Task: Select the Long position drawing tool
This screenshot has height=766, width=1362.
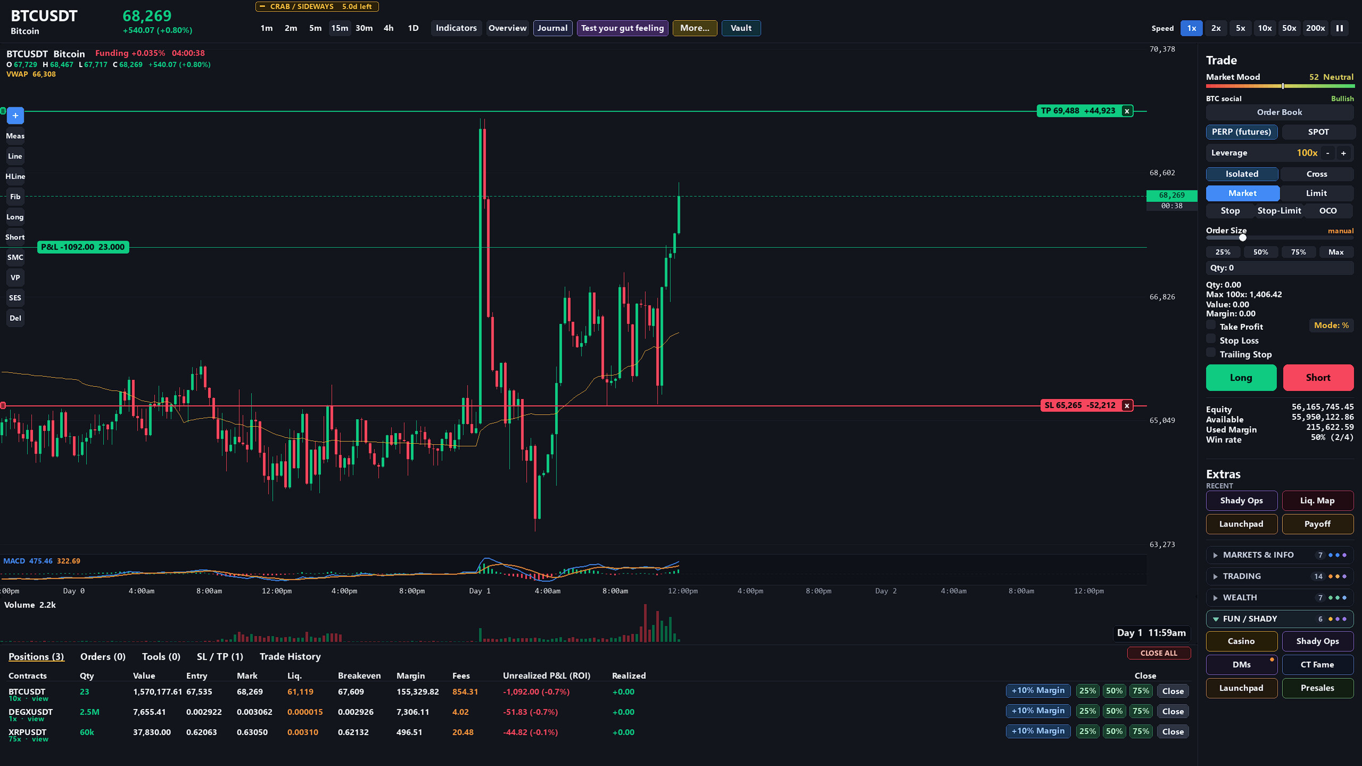Action: tap(15, 217)
